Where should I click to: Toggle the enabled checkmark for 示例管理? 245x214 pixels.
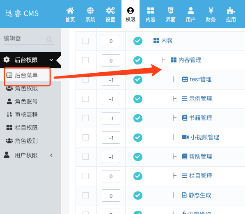(138, 99)
